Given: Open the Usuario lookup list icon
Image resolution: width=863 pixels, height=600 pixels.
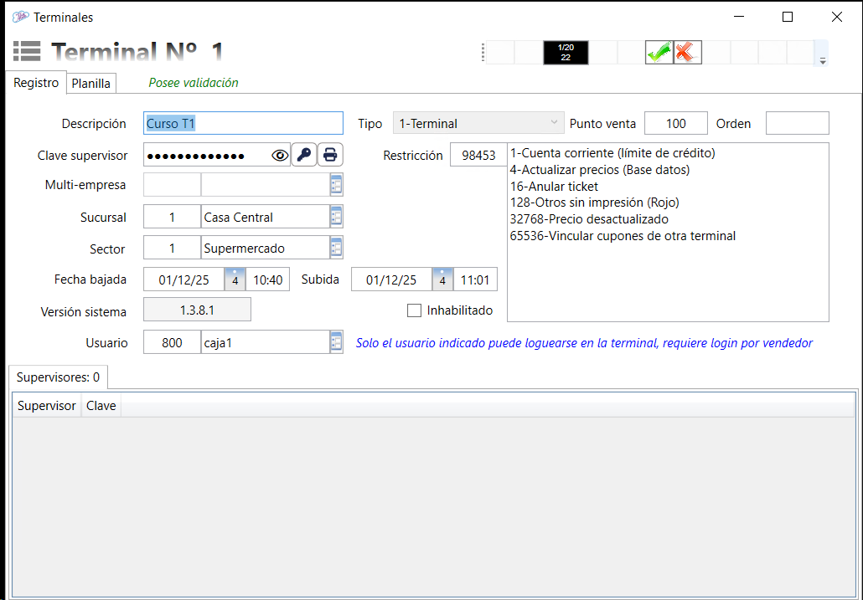Looking at the screenshot, I should click(x=336, y=341).
